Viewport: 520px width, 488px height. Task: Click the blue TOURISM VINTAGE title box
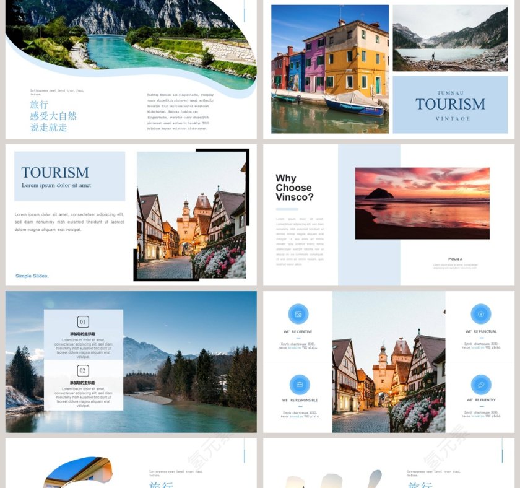[450, 105]
